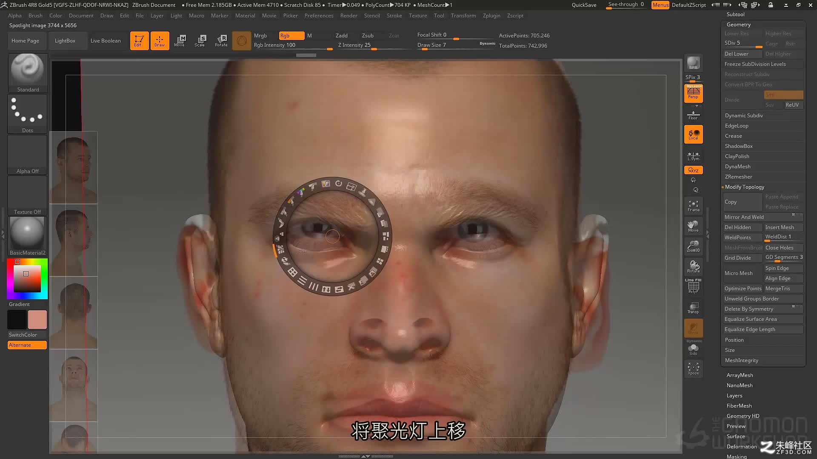Click the sphere gizmo icon in top shelf
This screenshot has height=459, width=817.
(241, 41)
